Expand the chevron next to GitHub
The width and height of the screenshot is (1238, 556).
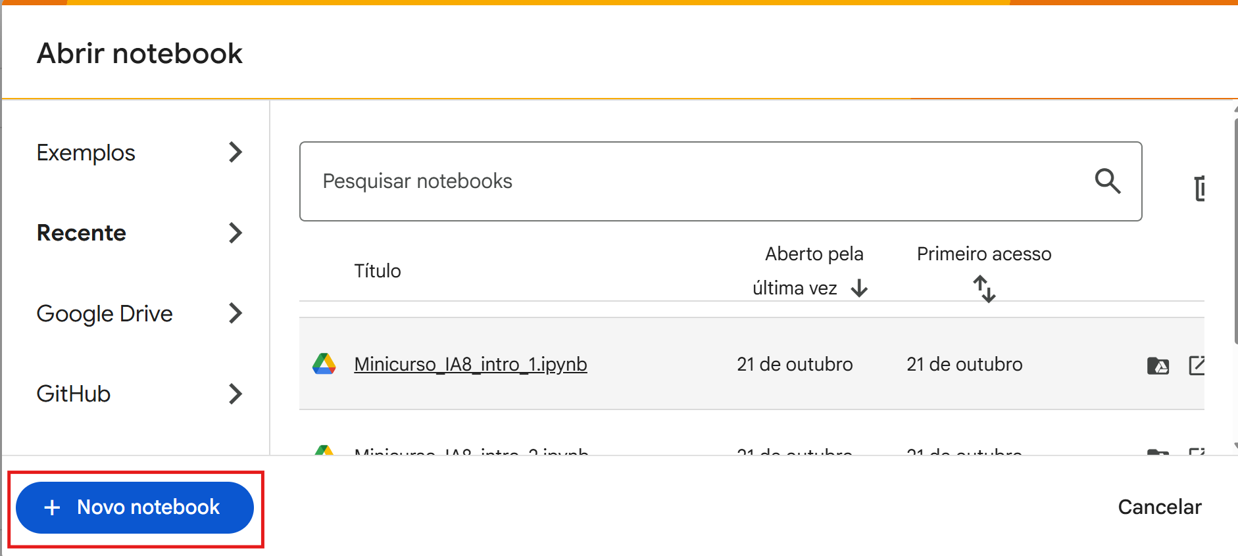tap(235, 394)
